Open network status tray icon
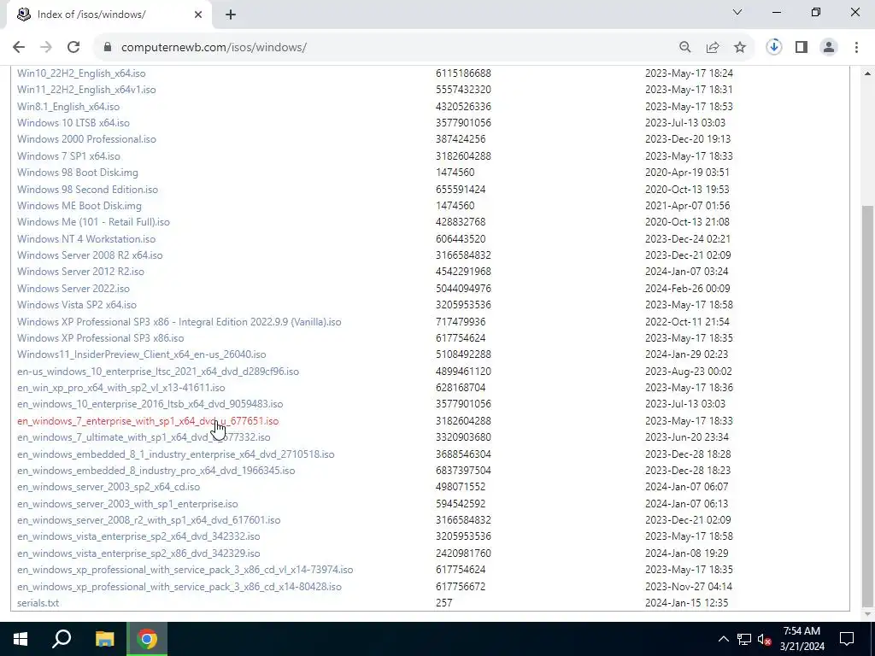The width and height of the screenshot is (875, 656). [744, 639]
